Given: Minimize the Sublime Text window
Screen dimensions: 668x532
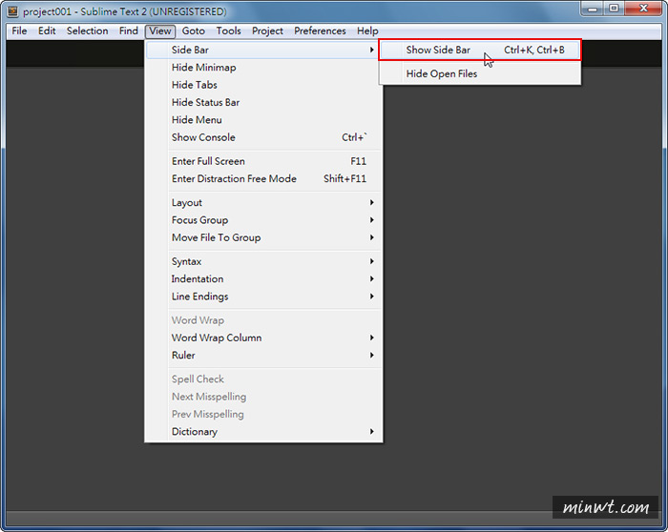Looking at the screenshot, I should tap(593, 9).
